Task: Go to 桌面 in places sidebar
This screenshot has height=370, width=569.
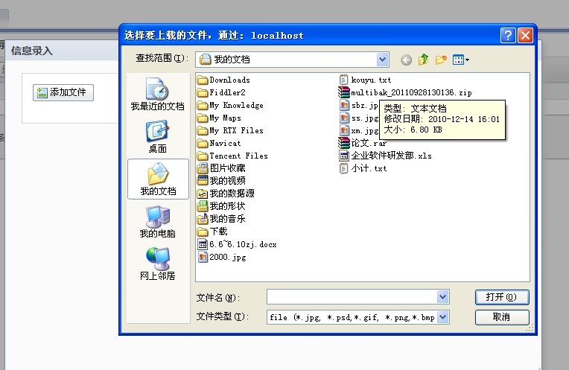Action: pyautogui.click(x=157, y=137)
